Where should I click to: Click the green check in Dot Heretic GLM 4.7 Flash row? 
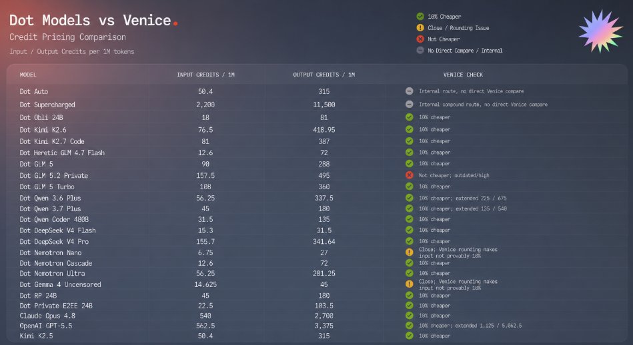410,153
